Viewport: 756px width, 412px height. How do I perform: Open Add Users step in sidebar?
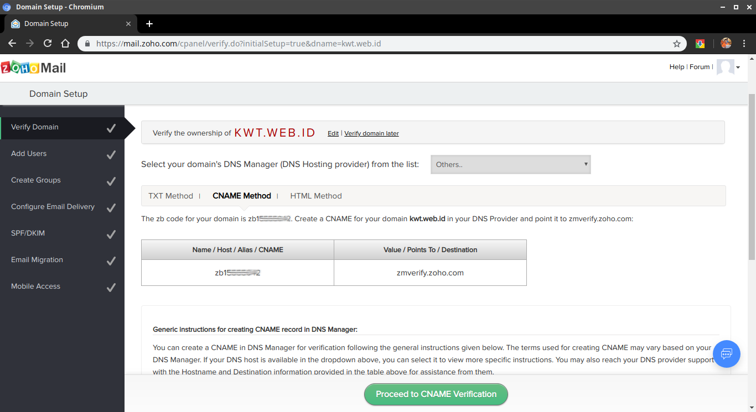click(x=29, y=154)
